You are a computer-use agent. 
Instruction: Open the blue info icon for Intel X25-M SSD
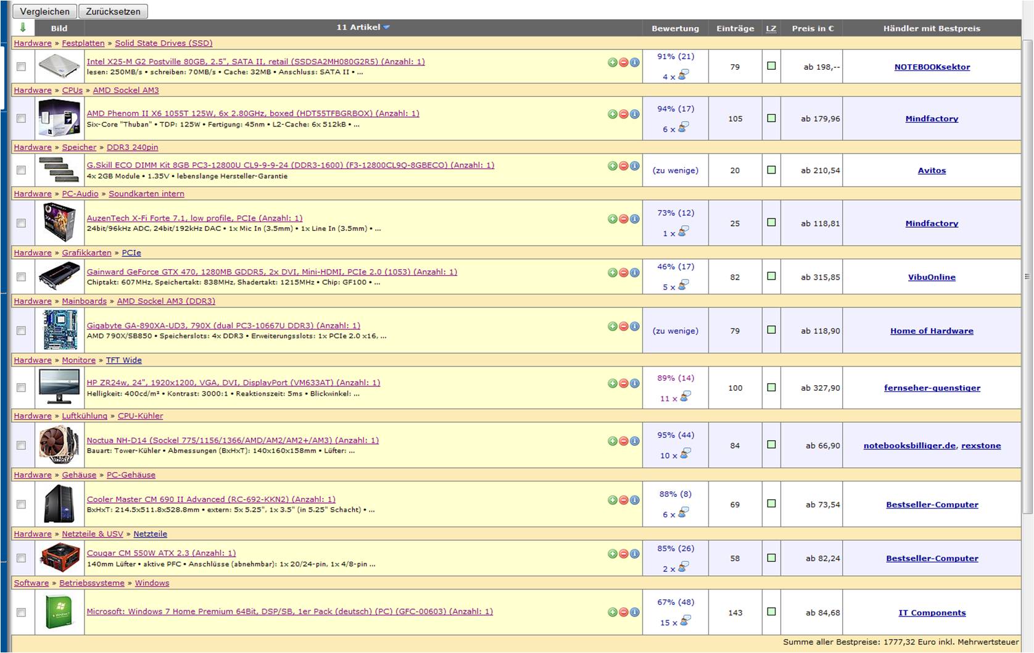tap(634, 62)
